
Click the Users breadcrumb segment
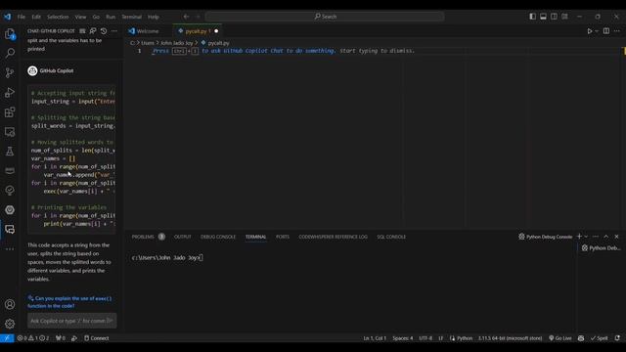(x=148, y=43)
